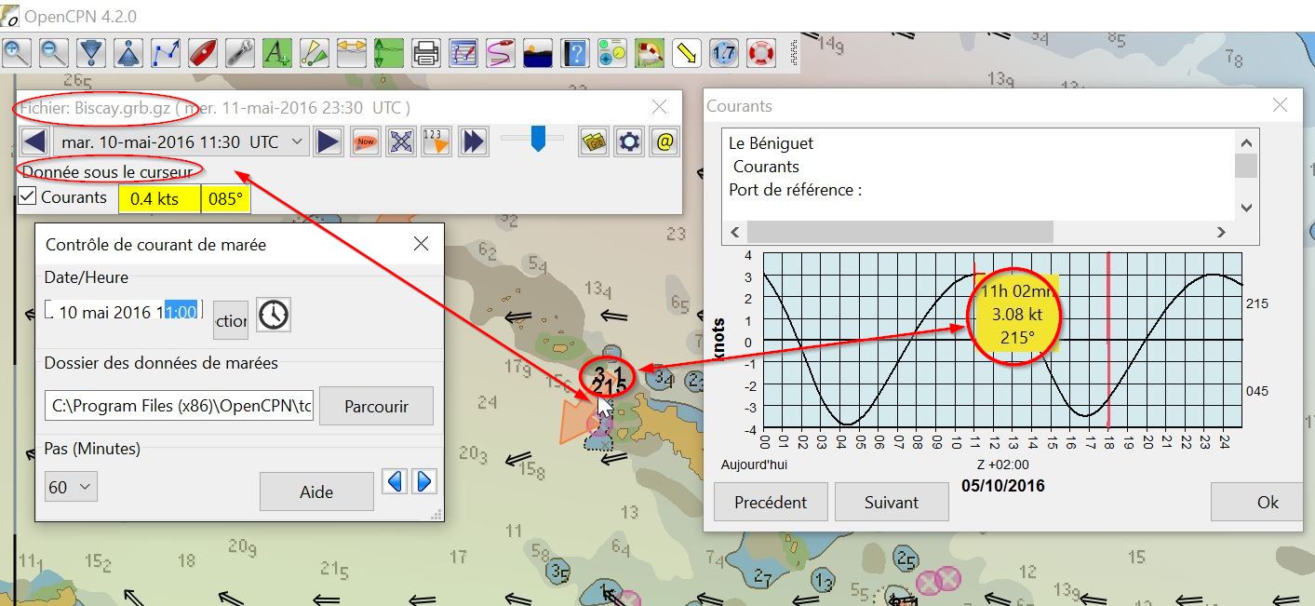This screenshot has height=606, width=1315.
Task: Click Précédent in Courants window
Action: [771, 502]
